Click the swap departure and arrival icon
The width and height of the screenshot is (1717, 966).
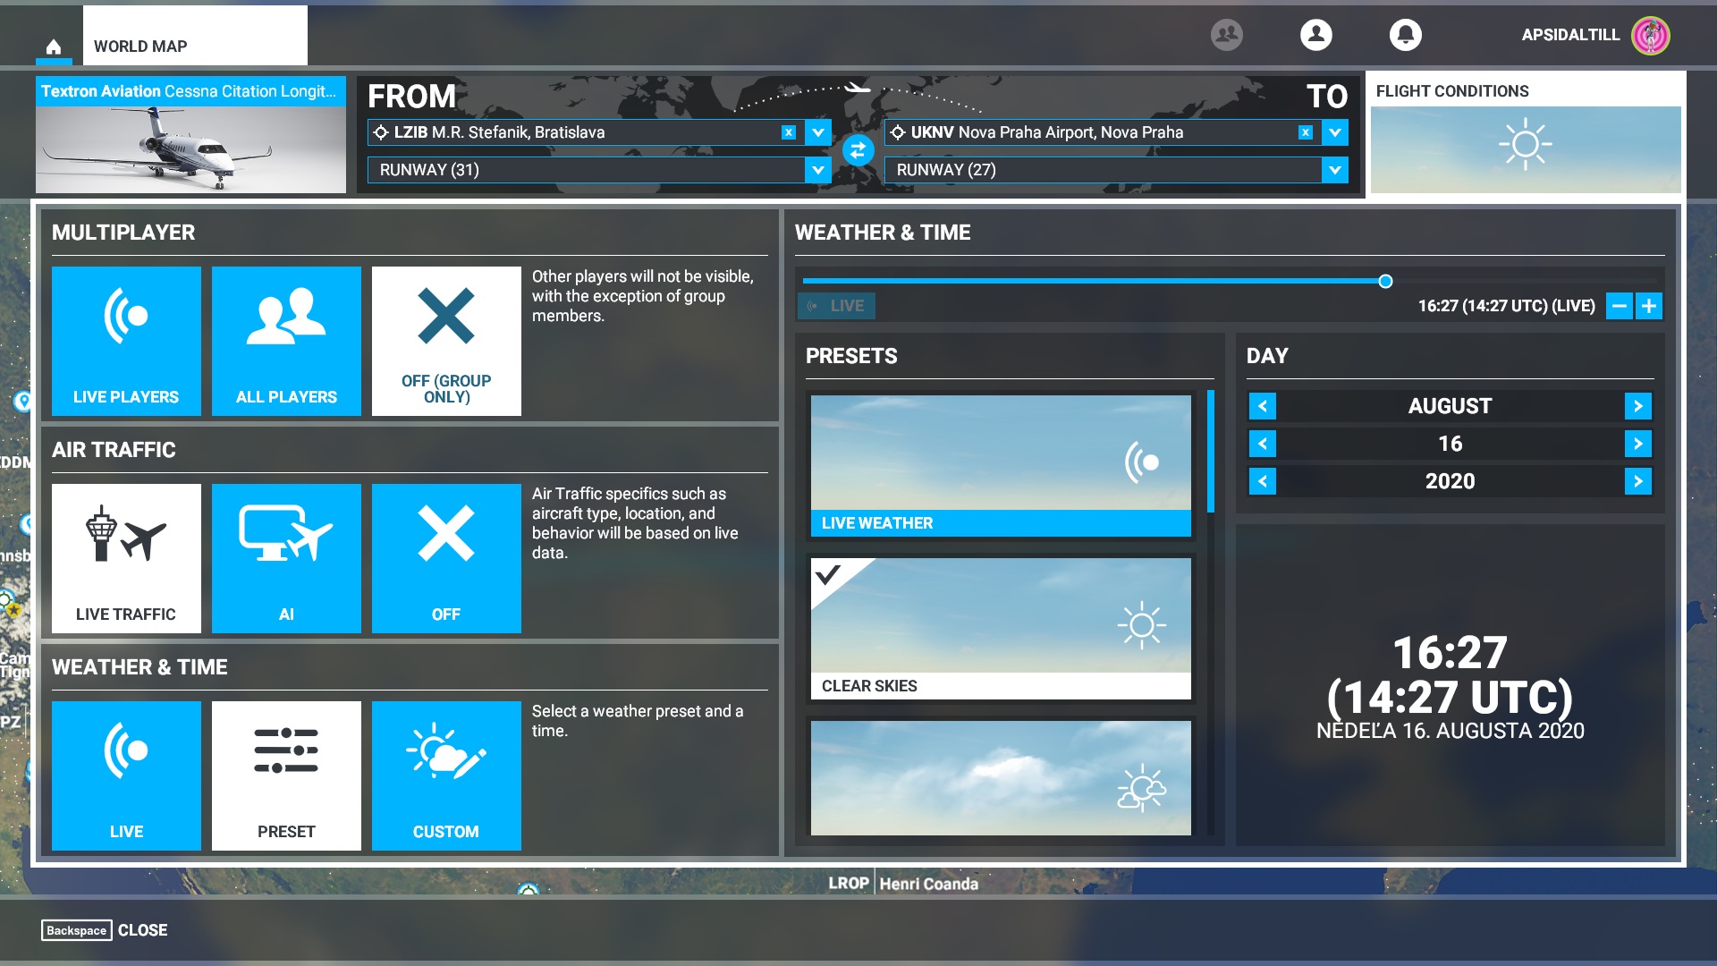point(858,149)
